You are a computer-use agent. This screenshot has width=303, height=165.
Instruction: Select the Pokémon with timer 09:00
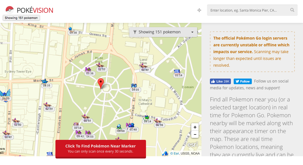click(x=119, y=127)
